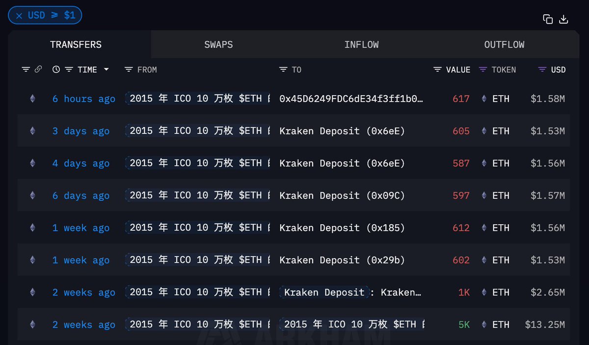Open Kraken Deposit (0x09C) entity
589x345 pixels.
click(342, 196)
